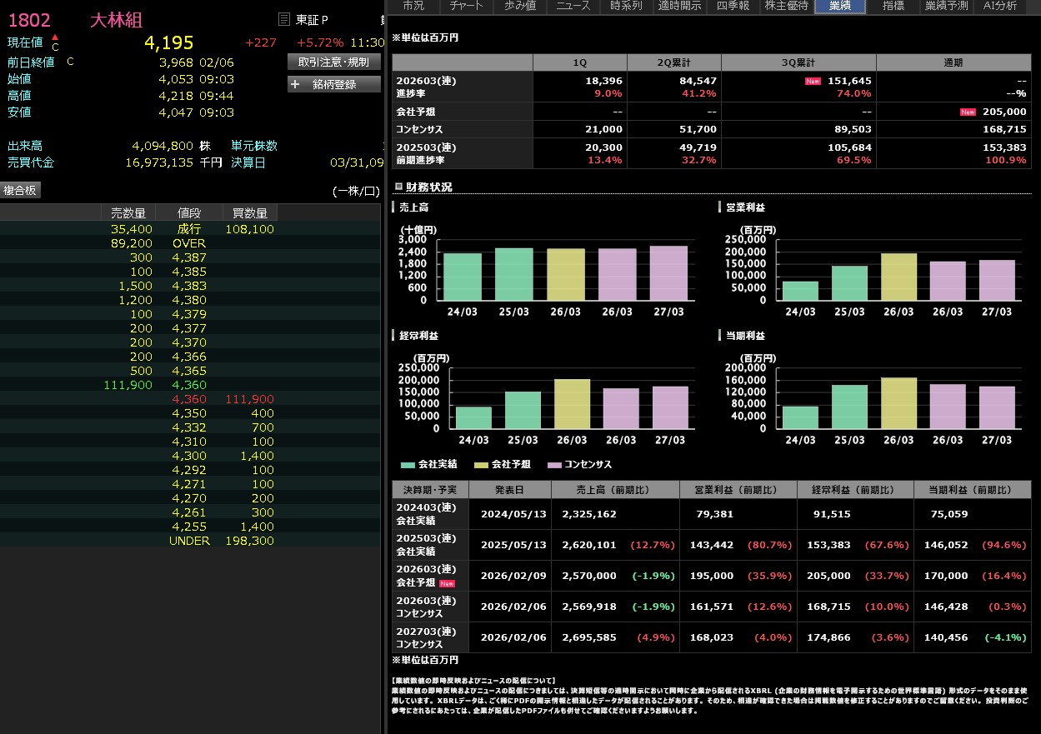Viewport: 1041px width, 734px height.
Task: Click the yellow 26/03 bar in 営業利益 chart
Action: click(898, 277)
